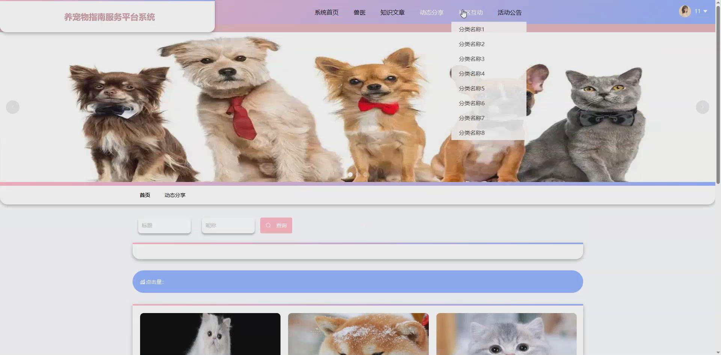Image resolution: width=721 pixels, height=355 pixels.
Task: Click the next-slide arrow on the carousel
Action: click(703, 107)
